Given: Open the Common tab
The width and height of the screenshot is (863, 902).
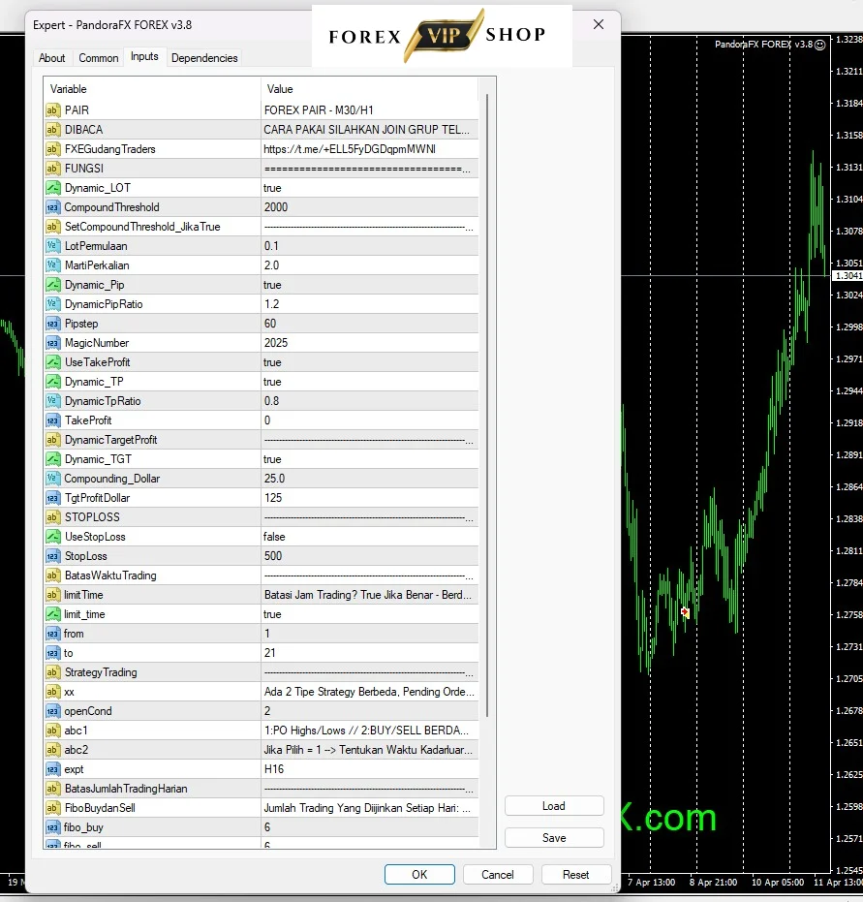Looking at the screenshot, I should 99,58.
